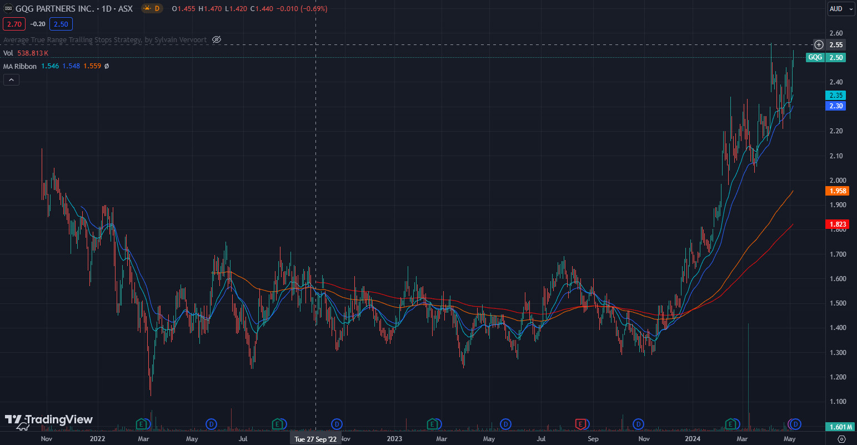Click the dividend D marker beside the Sep '22 date label
Screen dimensions: 857x445
click(336, 424)
